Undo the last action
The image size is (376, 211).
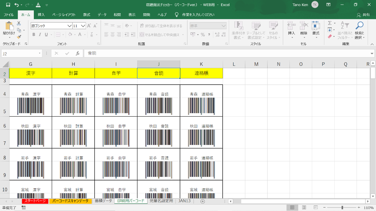[16, 5]
